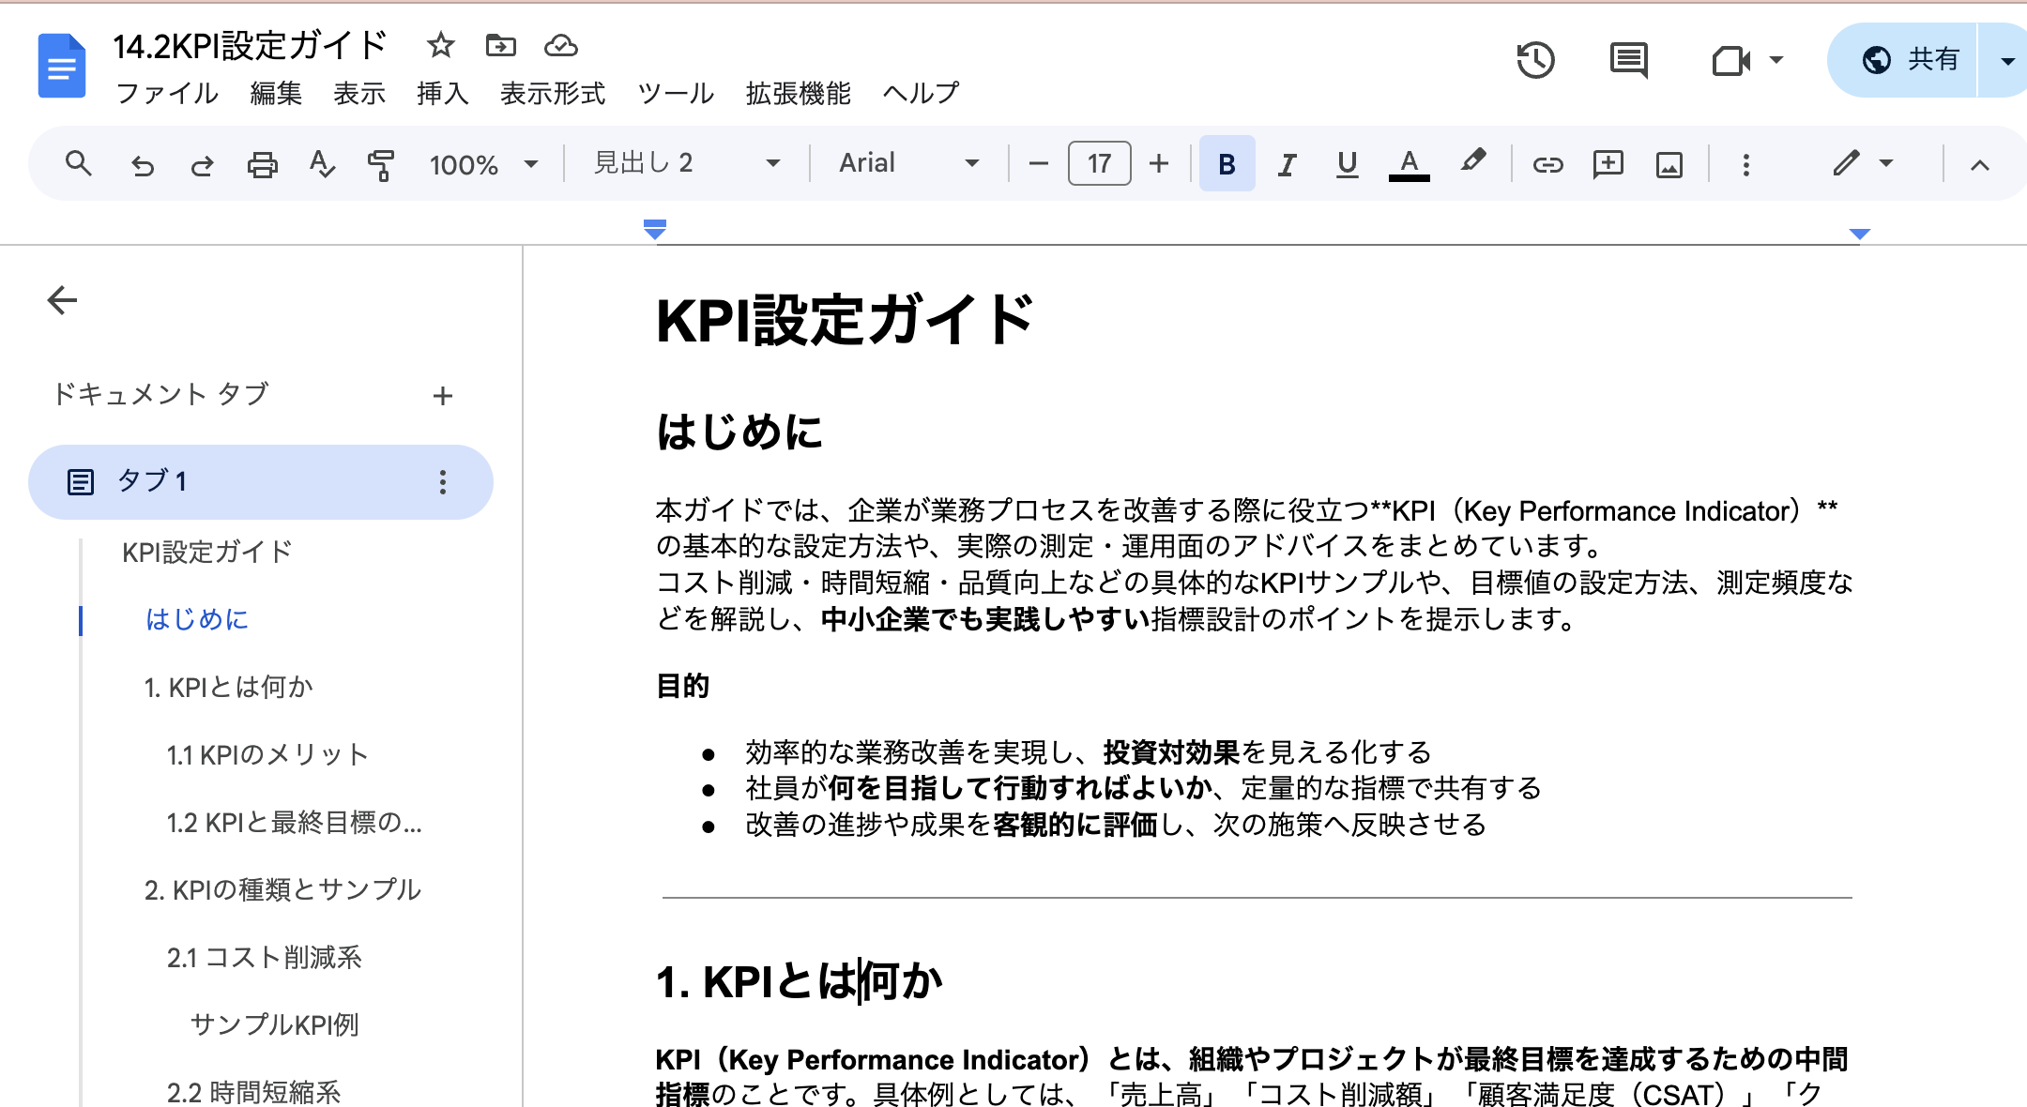Insert a link using the link icon
The width and height of the screenshot is (2027, 1107).
[1547, 163]
